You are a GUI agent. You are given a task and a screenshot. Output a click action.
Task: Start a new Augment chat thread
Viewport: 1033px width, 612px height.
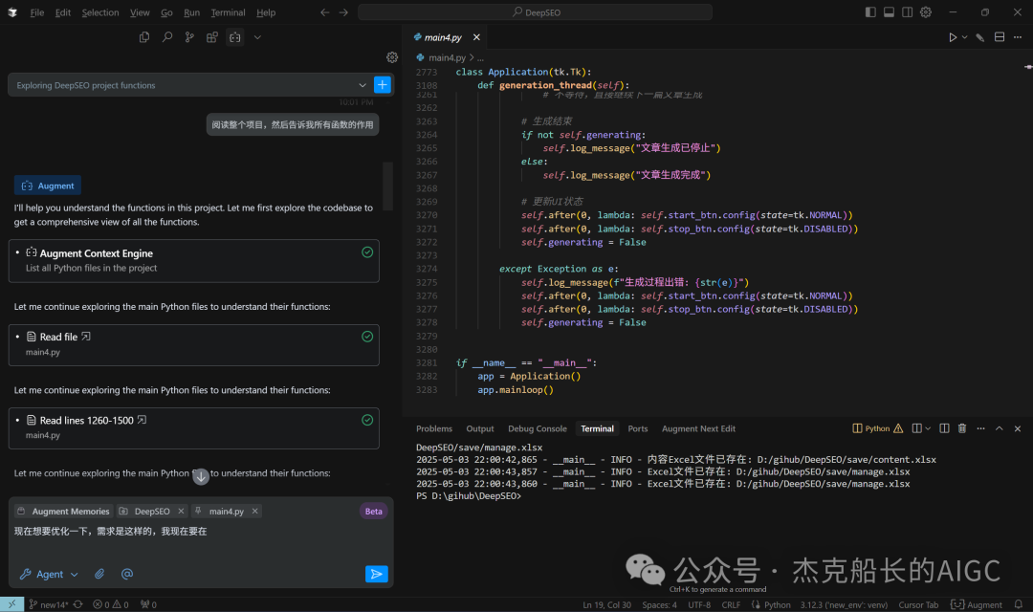pos(382,85)
